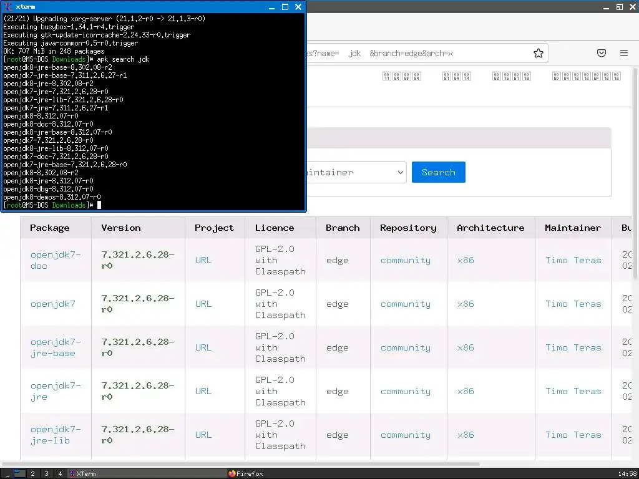
Task: Maximize the xterm window
Action: point(285,7)
